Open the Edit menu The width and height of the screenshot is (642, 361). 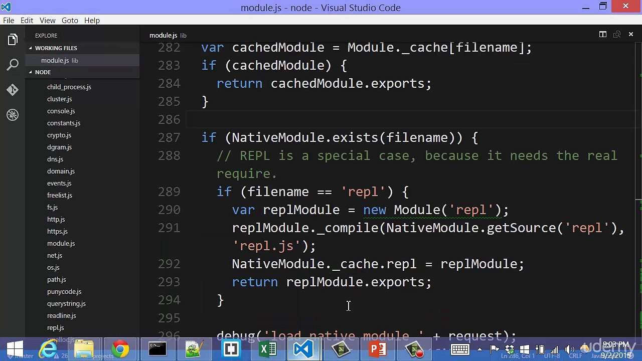(x=27, y=21)
